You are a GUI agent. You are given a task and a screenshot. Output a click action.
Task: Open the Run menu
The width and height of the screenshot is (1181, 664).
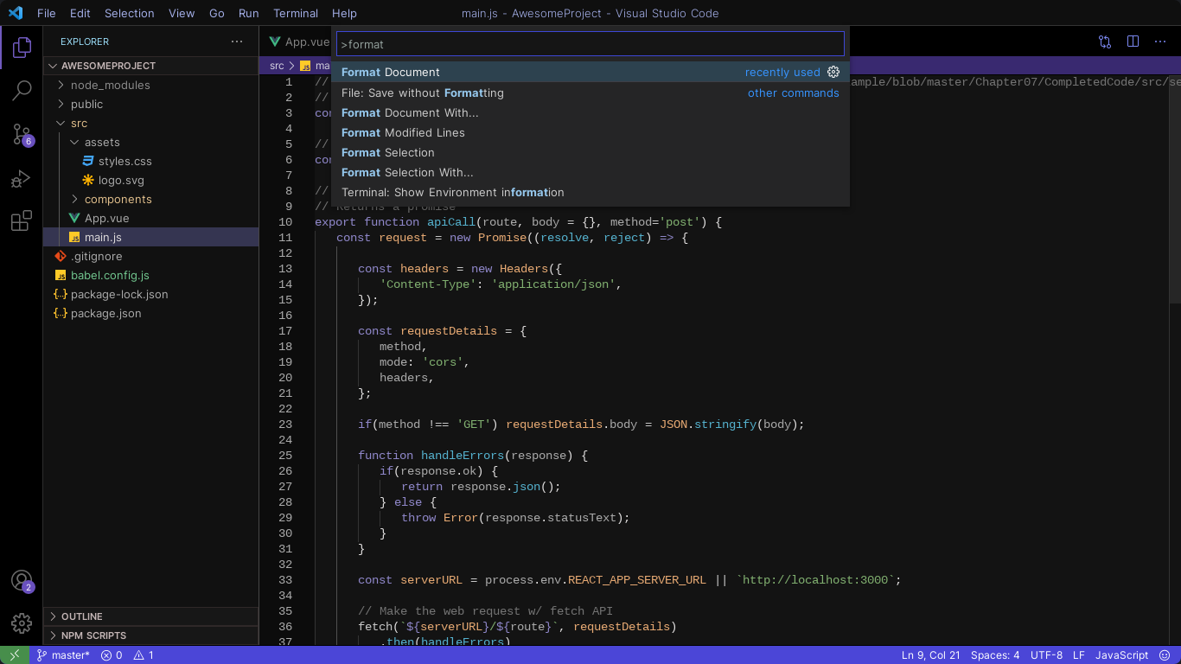249,13
